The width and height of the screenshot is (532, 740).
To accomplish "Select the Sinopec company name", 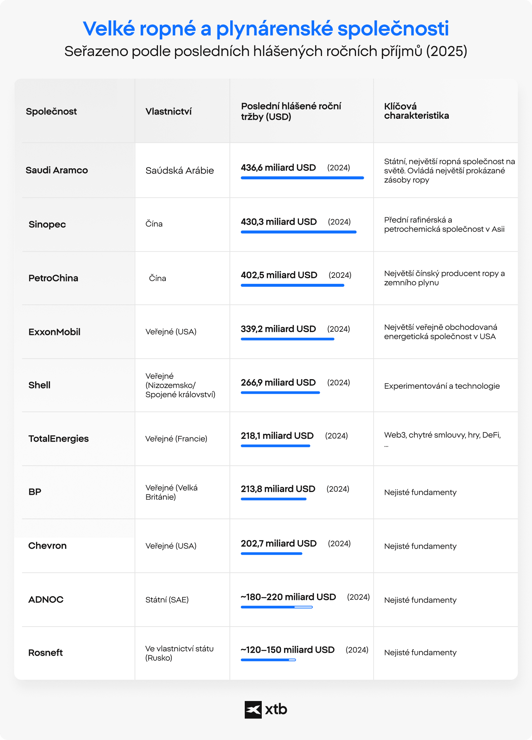I will pos(47,224).
